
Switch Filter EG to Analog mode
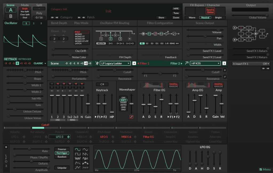tap(174, 86)
